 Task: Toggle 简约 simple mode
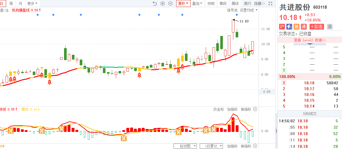coord(247,3)
